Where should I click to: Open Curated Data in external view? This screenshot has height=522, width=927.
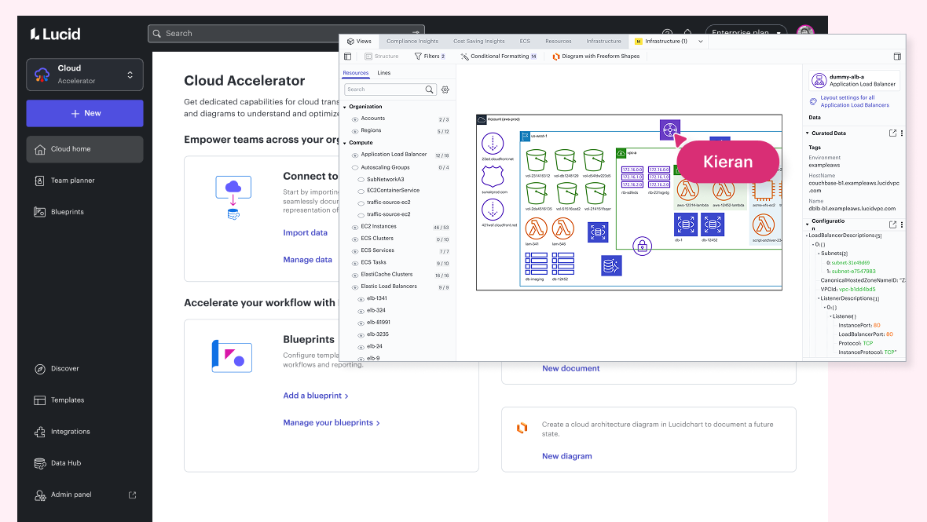(x=892, y=133)
